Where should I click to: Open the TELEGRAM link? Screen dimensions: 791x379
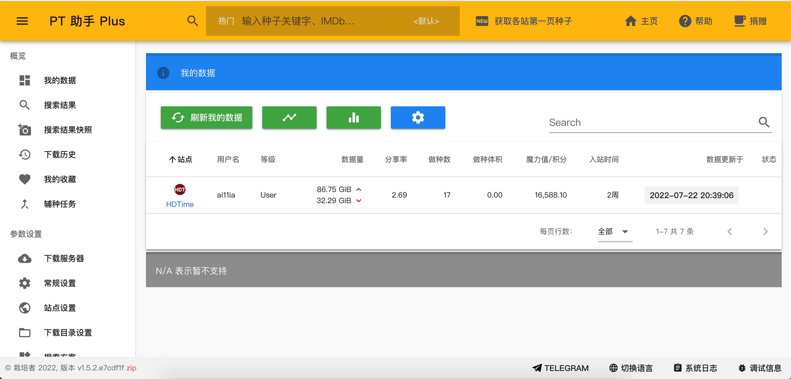coord(560,368)
